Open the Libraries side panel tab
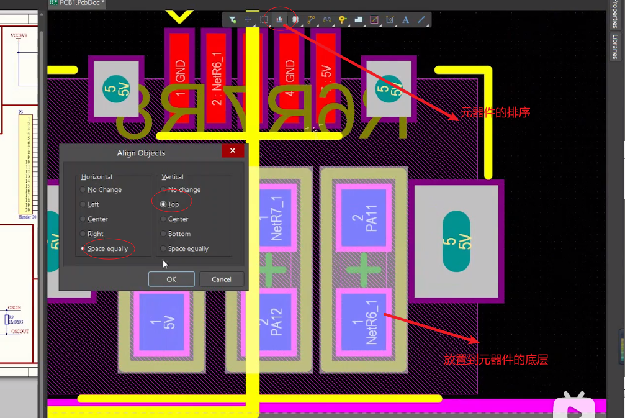Screen dimensions: 625x418 [616, 47]
